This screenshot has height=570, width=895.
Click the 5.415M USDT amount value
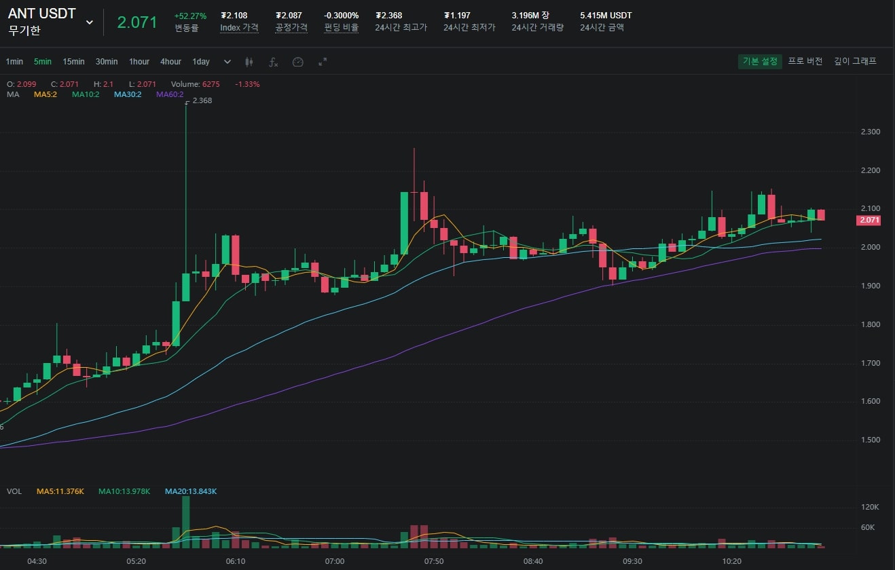(606, 16)
